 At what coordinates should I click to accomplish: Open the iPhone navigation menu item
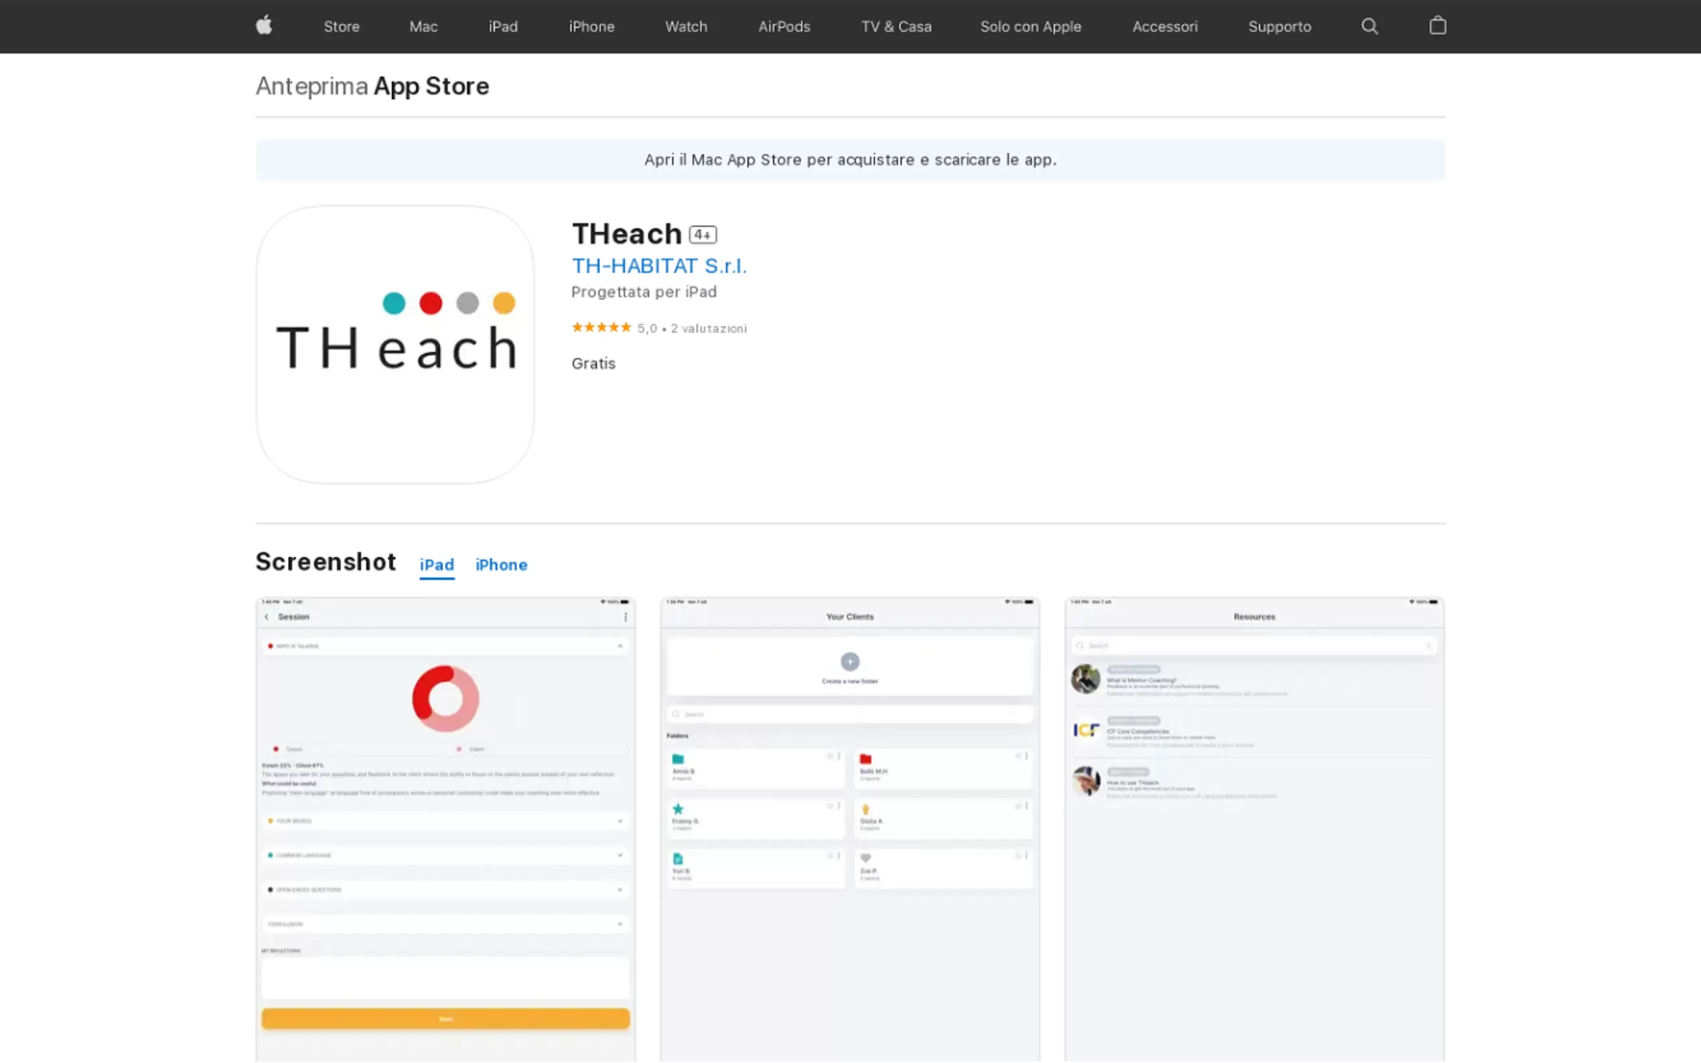(x=591, y=27)
